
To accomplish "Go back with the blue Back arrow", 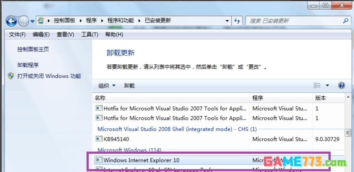I will click(11, 21).
